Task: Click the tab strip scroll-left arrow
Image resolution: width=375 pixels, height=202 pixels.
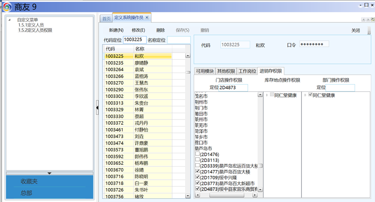Action: pos(363,19)
